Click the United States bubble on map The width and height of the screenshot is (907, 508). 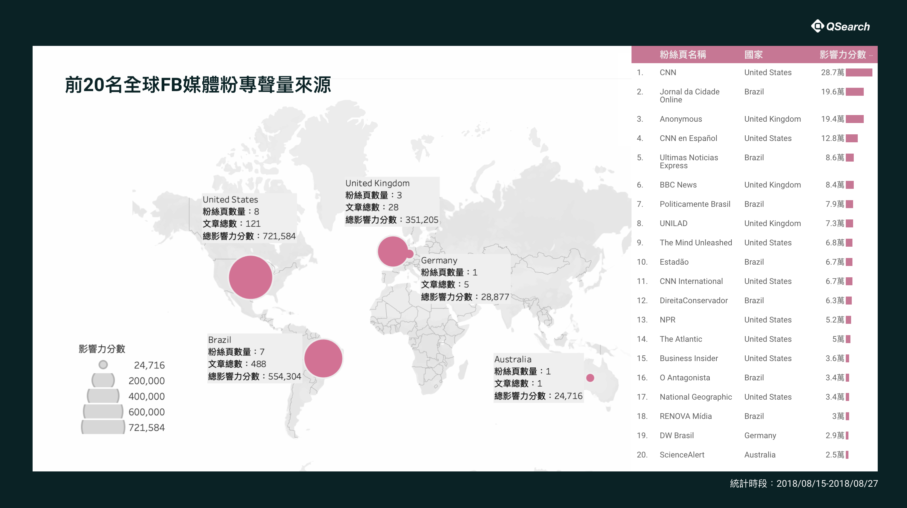(x=250, y=277)
